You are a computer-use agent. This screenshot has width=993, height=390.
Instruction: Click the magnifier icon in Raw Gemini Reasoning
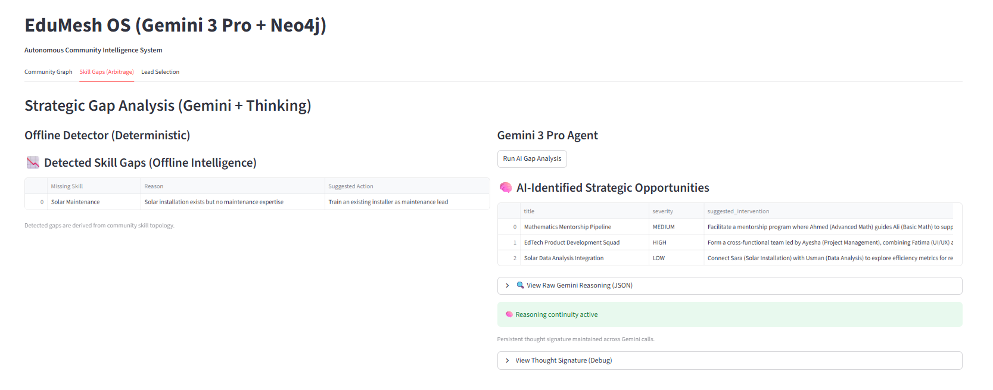coord(520,285)
